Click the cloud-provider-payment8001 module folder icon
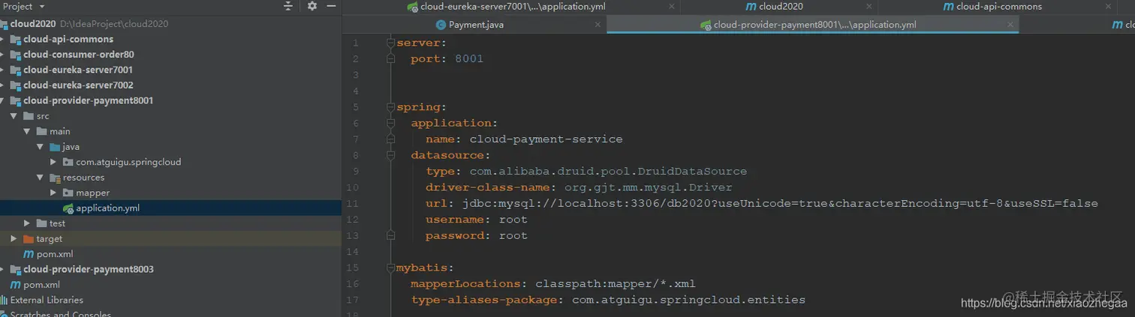 [x=16, y=100]
